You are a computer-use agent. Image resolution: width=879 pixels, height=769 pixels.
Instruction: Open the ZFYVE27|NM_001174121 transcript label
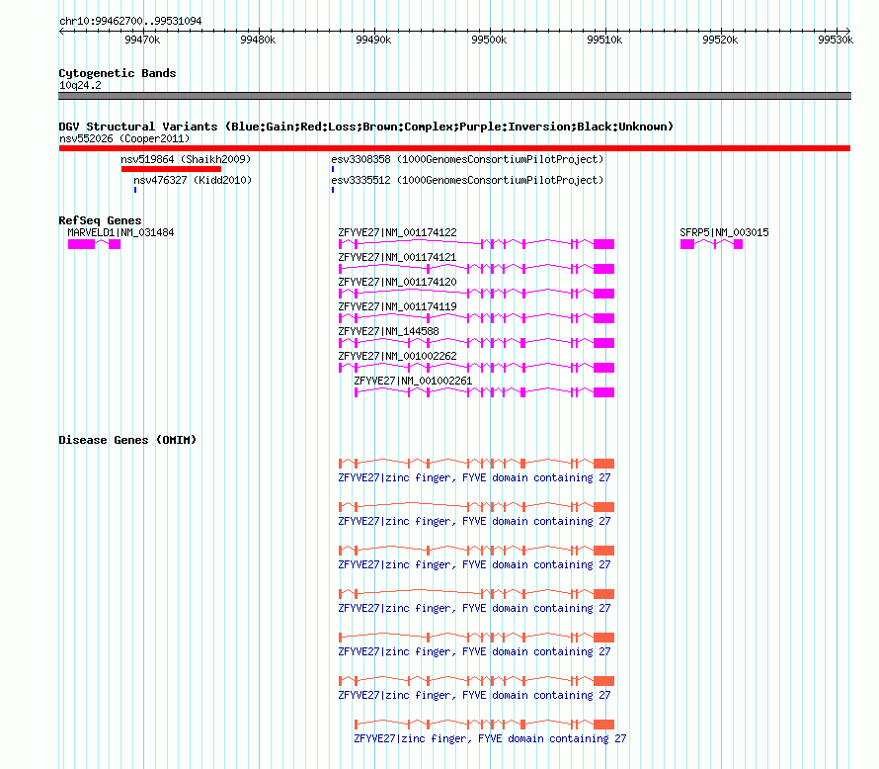point(397,257)
